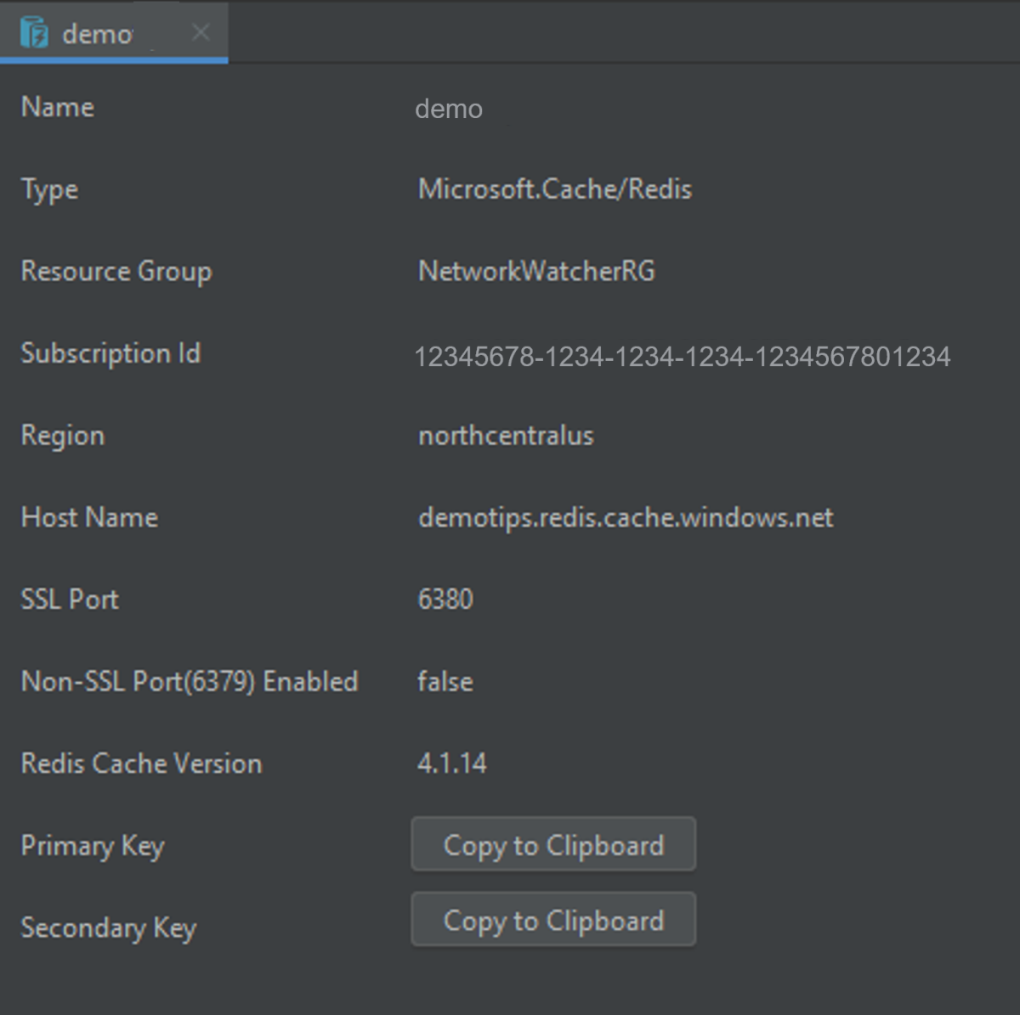Copy the Primary Key to clipboard

[552, 844]
